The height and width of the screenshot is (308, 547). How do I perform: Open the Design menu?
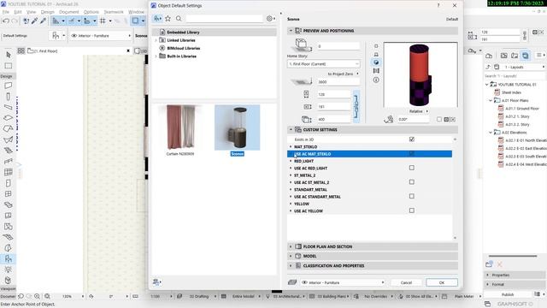point(48,12)
